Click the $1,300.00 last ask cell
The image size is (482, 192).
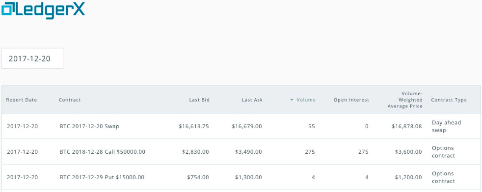click(249, 177)
